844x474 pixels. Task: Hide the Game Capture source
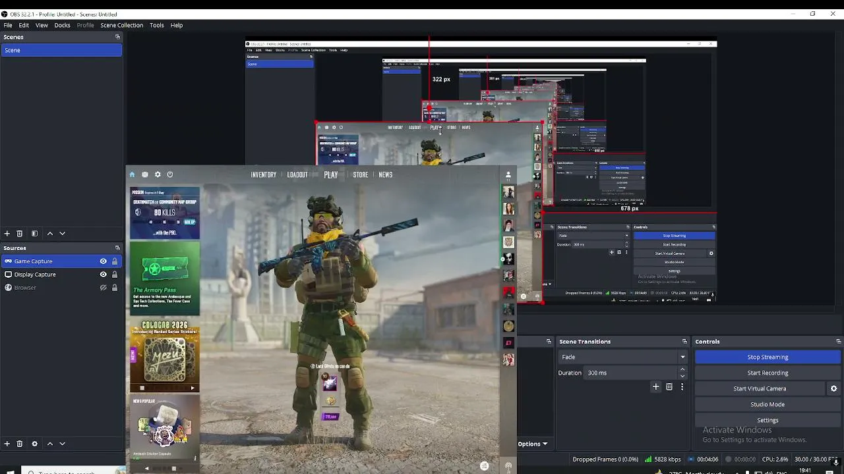pos(103,261)
